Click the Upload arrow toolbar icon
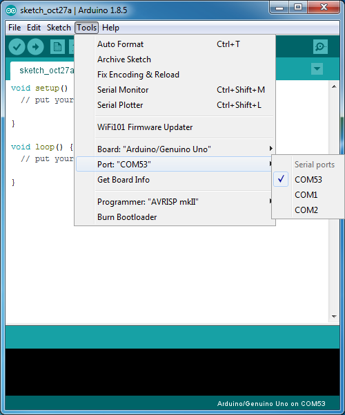 point(36,47)
